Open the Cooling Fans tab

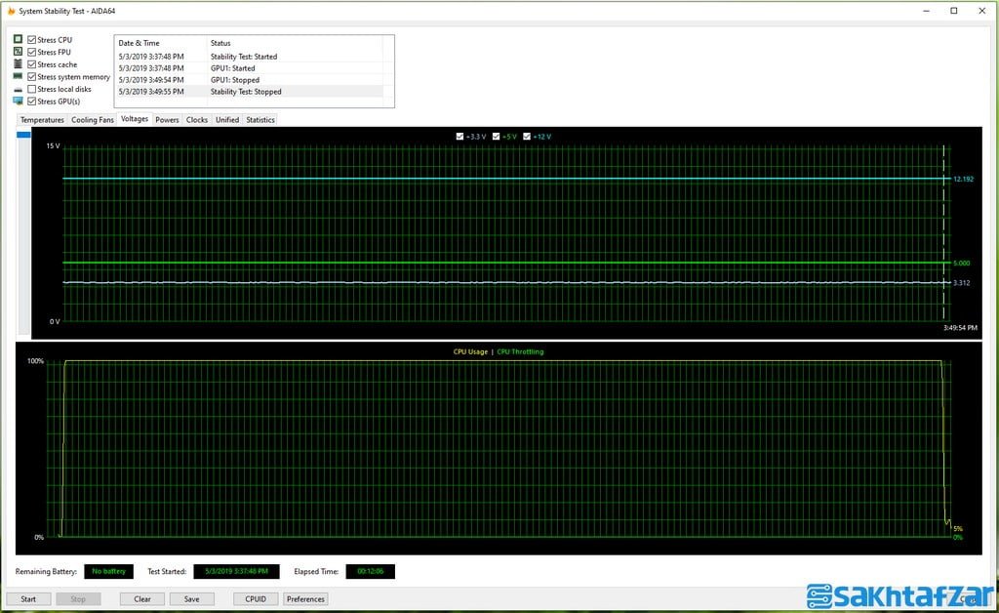click(x=93, y=120)
